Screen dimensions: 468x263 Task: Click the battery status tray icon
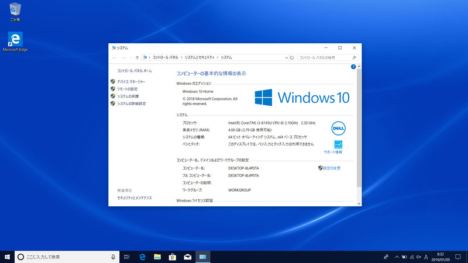coord(404,257)
